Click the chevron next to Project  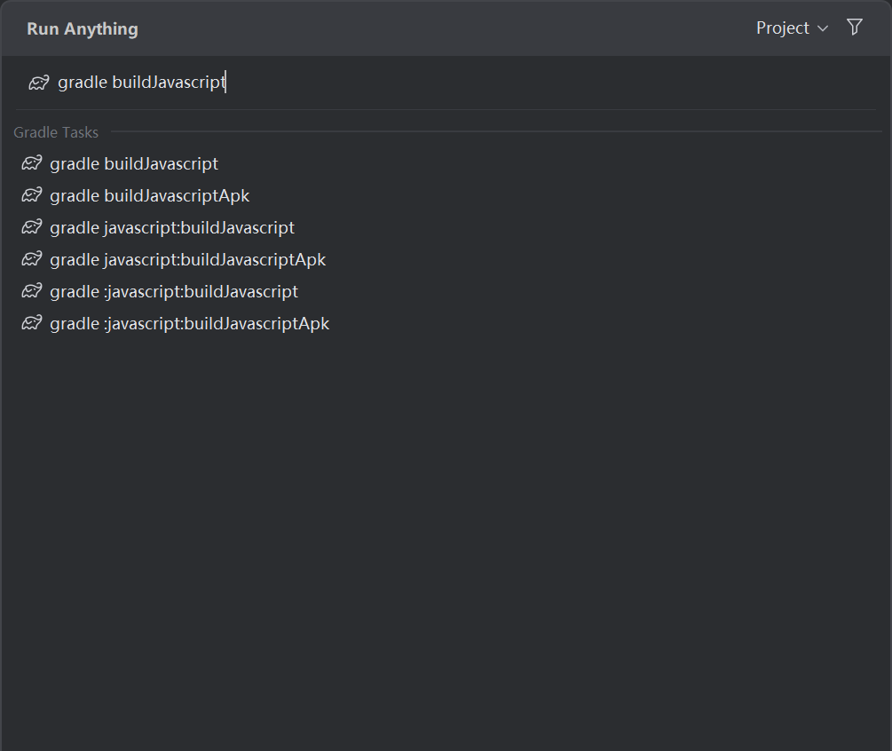(823, 28)
